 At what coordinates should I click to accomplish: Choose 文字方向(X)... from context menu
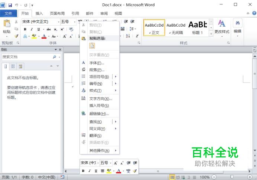click(100, 99)
